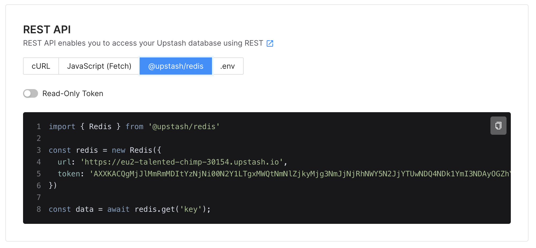Screen dimensions: 536x248
Task: Click the 'key' argument string
Action: (x=191, y=209)
